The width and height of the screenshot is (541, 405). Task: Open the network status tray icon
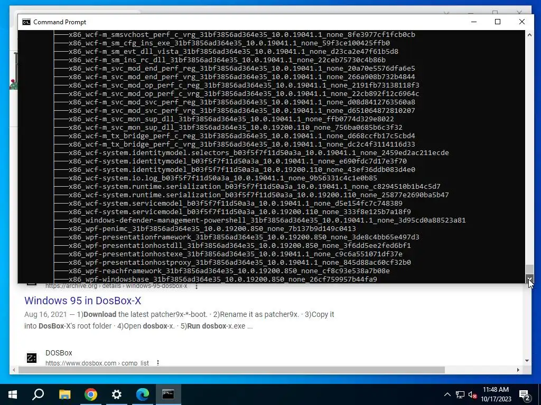point(460,394)
